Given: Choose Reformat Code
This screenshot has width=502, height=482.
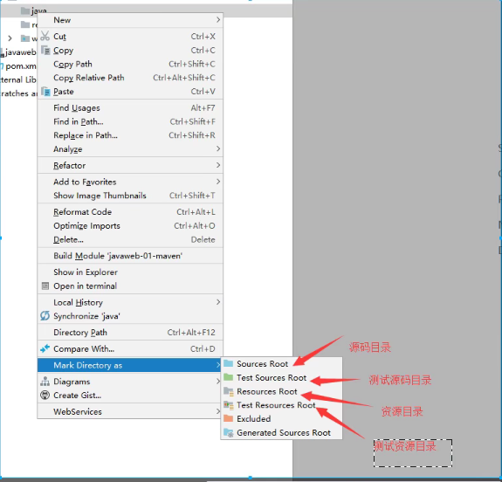Looking at the screenshot, I should [130, 212].
